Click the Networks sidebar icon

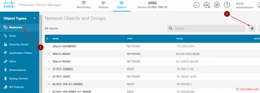pyautogui.click(x=6, y=27)
